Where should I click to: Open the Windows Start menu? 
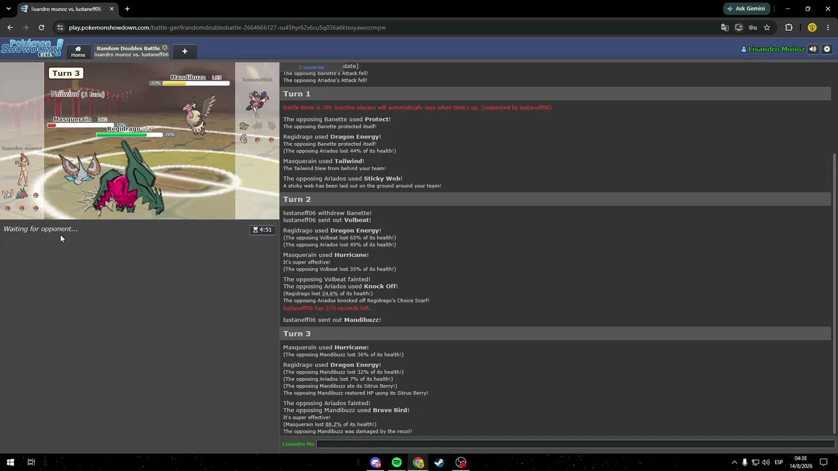point(10,462)
